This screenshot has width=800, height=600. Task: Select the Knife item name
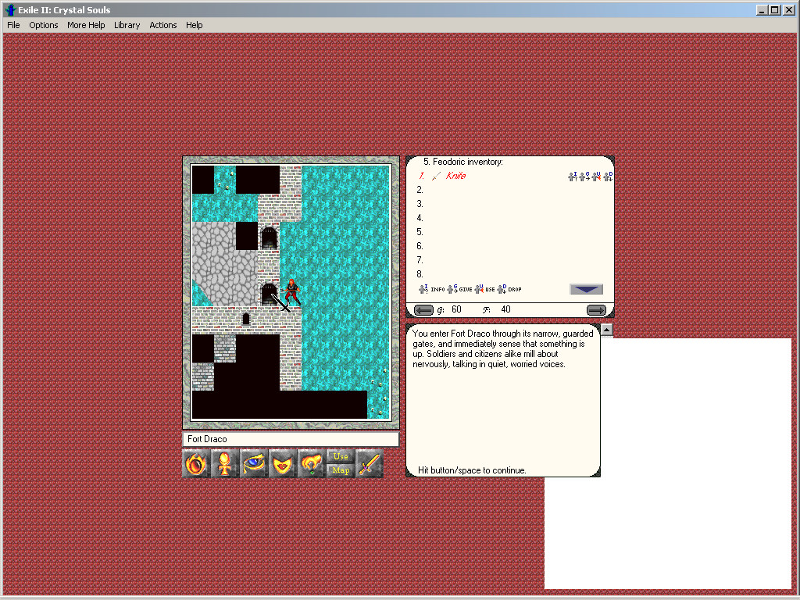(x=455, y=176)
